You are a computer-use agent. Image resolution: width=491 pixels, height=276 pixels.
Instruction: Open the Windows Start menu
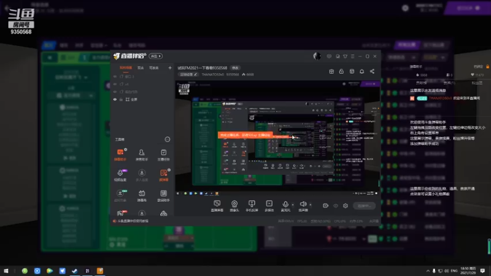(6, 270)
